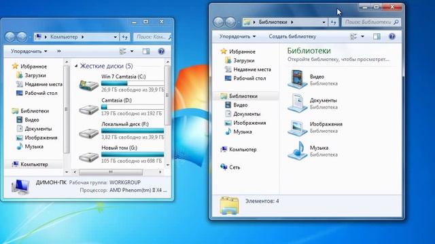Select Новый том (G:) drive icon
This screenshot has width=435, height=244.
point(89,157)
